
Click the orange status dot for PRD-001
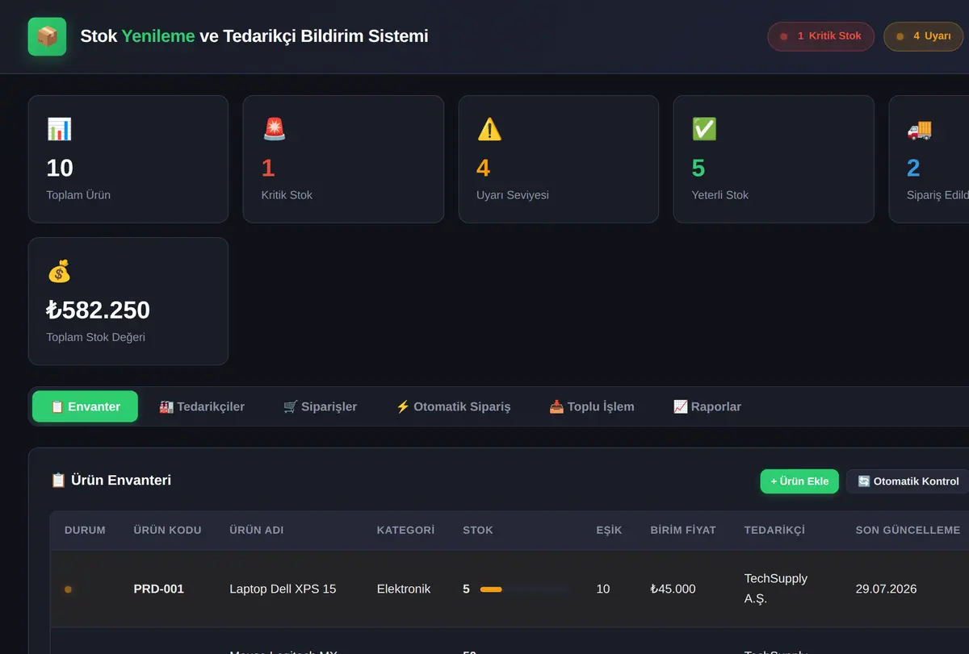click(x=68, y=589)
